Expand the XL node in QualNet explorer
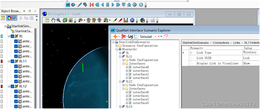The width and height of the screenshot is (260, 109). point(120,53)
